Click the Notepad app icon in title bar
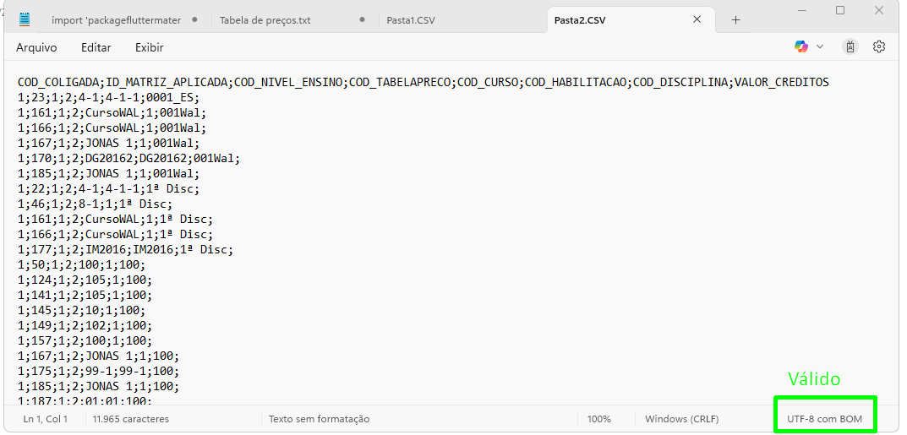Image resolution: width=907 pixels, height=435 pixels. [25, 19]
